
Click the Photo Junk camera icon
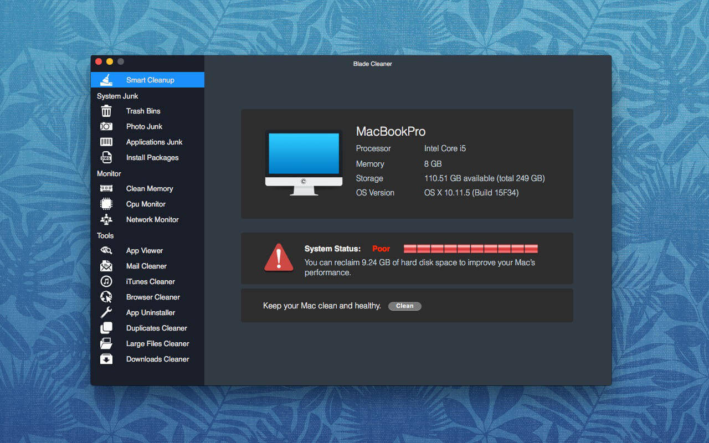[106, 126]
